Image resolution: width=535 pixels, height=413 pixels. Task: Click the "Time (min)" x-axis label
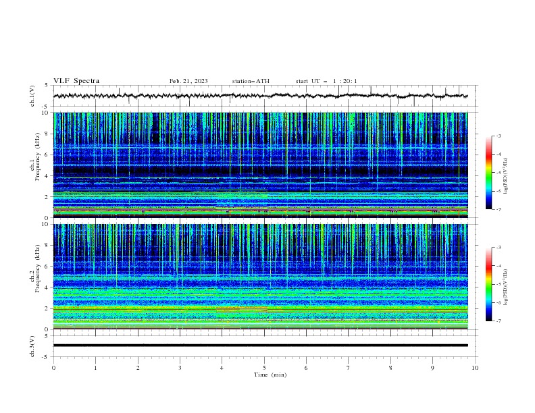click(x=270, y=375)
